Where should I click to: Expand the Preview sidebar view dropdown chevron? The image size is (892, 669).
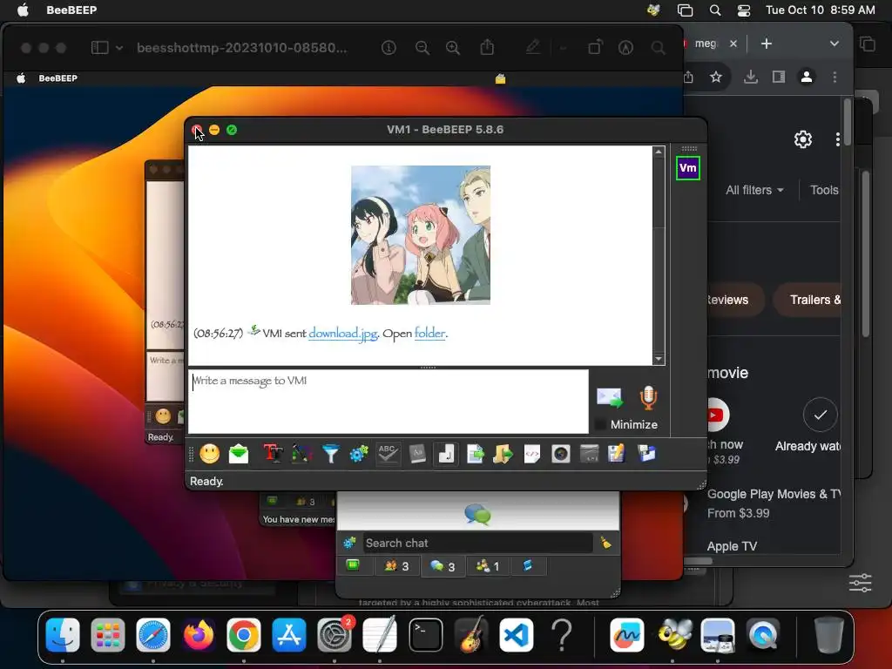(x=118, y=49)
